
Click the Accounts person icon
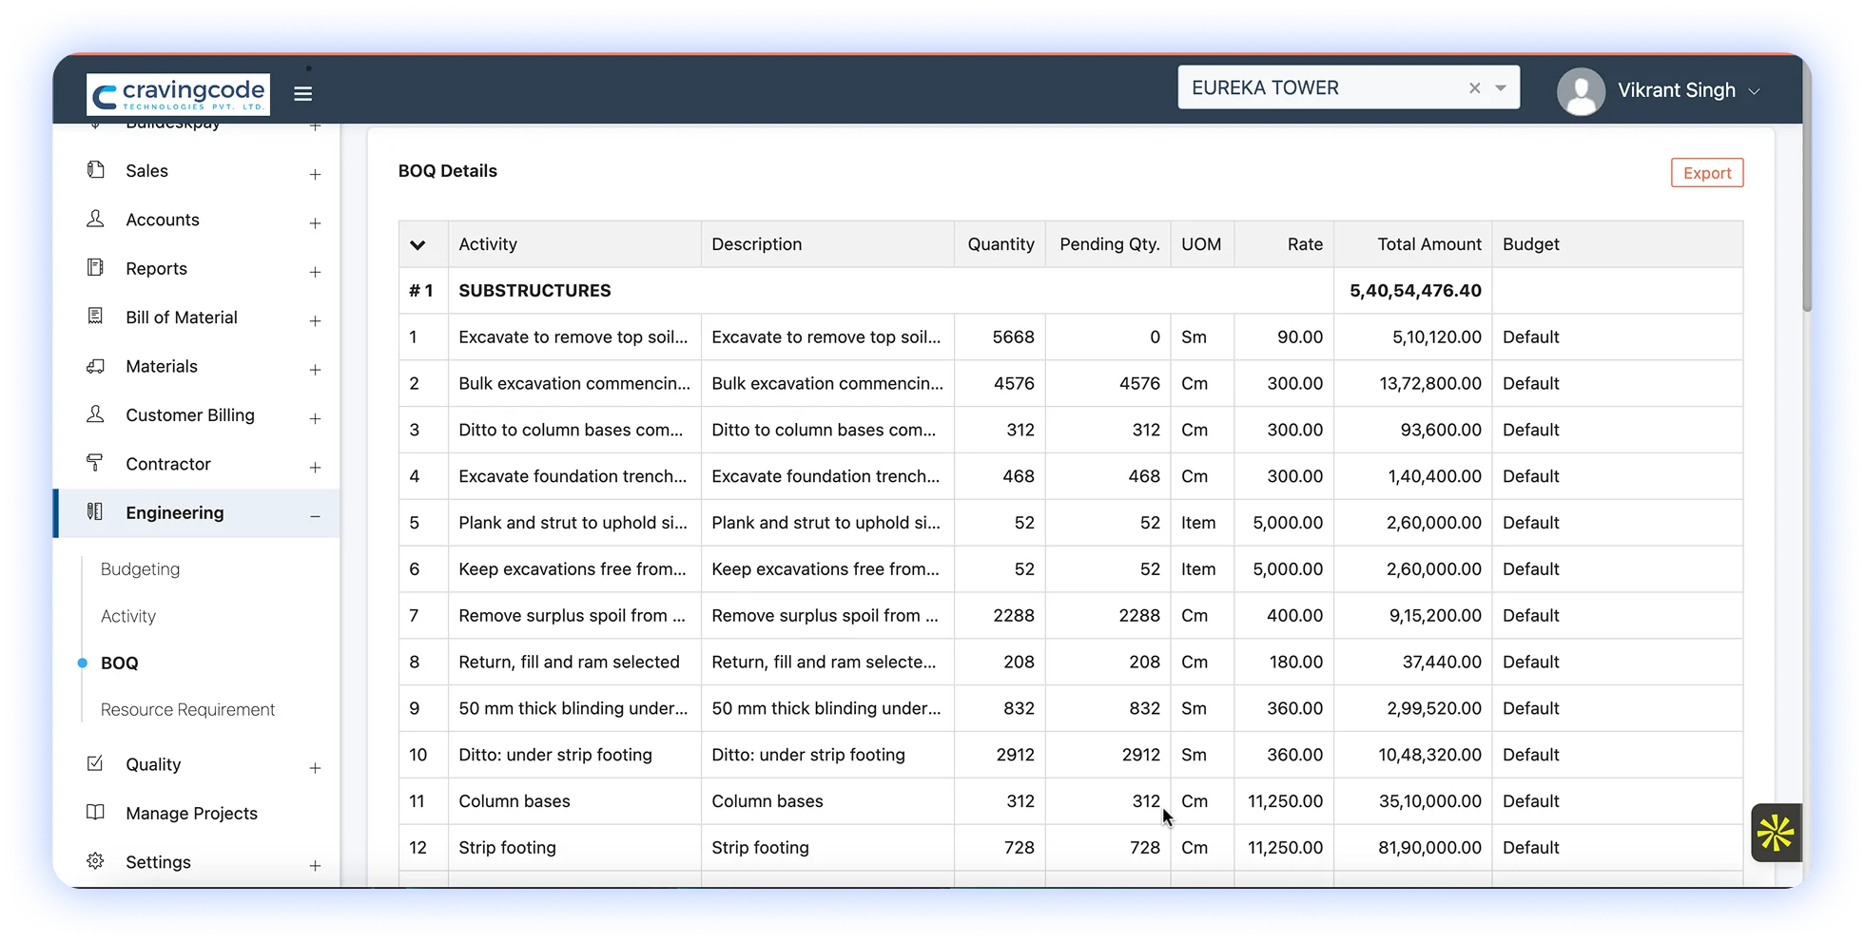(95, 219)
